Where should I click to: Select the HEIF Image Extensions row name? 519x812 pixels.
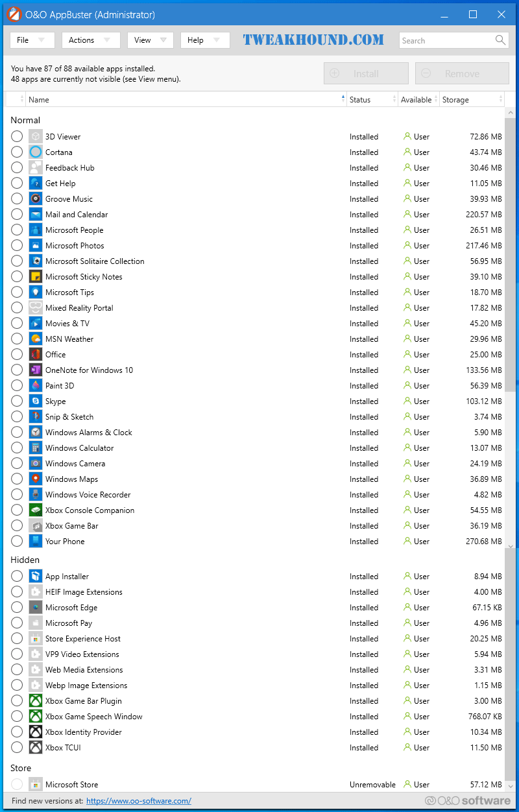(84, 592)
